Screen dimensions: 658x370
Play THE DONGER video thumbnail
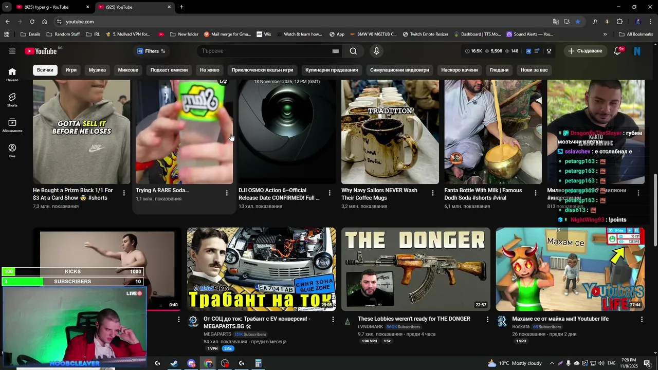click(415, 269)
